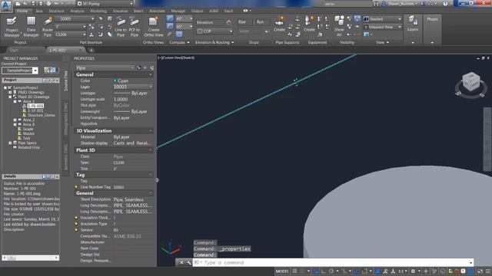Viewport: 492px width, 276px height.
Task: Open the Pipe object type dropdown in Properties
Action: [105, 67]
